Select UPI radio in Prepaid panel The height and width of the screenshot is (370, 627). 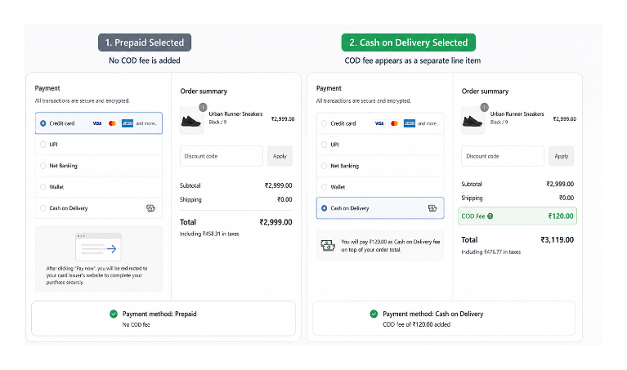(x=43, y=145)
